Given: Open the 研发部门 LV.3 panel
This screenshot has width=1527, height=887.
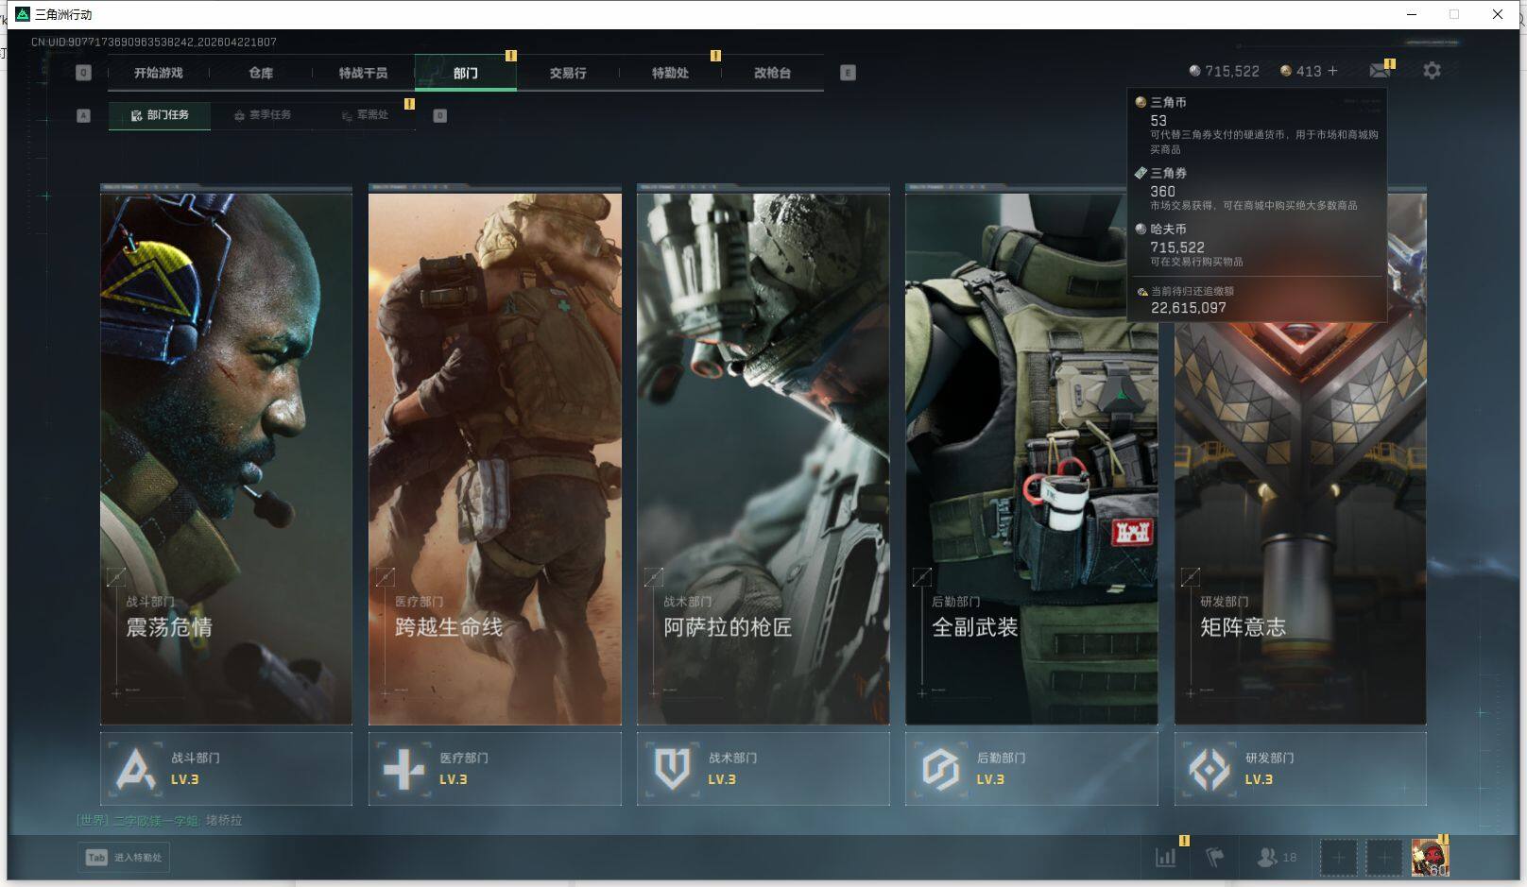Looking at the screenshot, I should (x=1299, y=769).
